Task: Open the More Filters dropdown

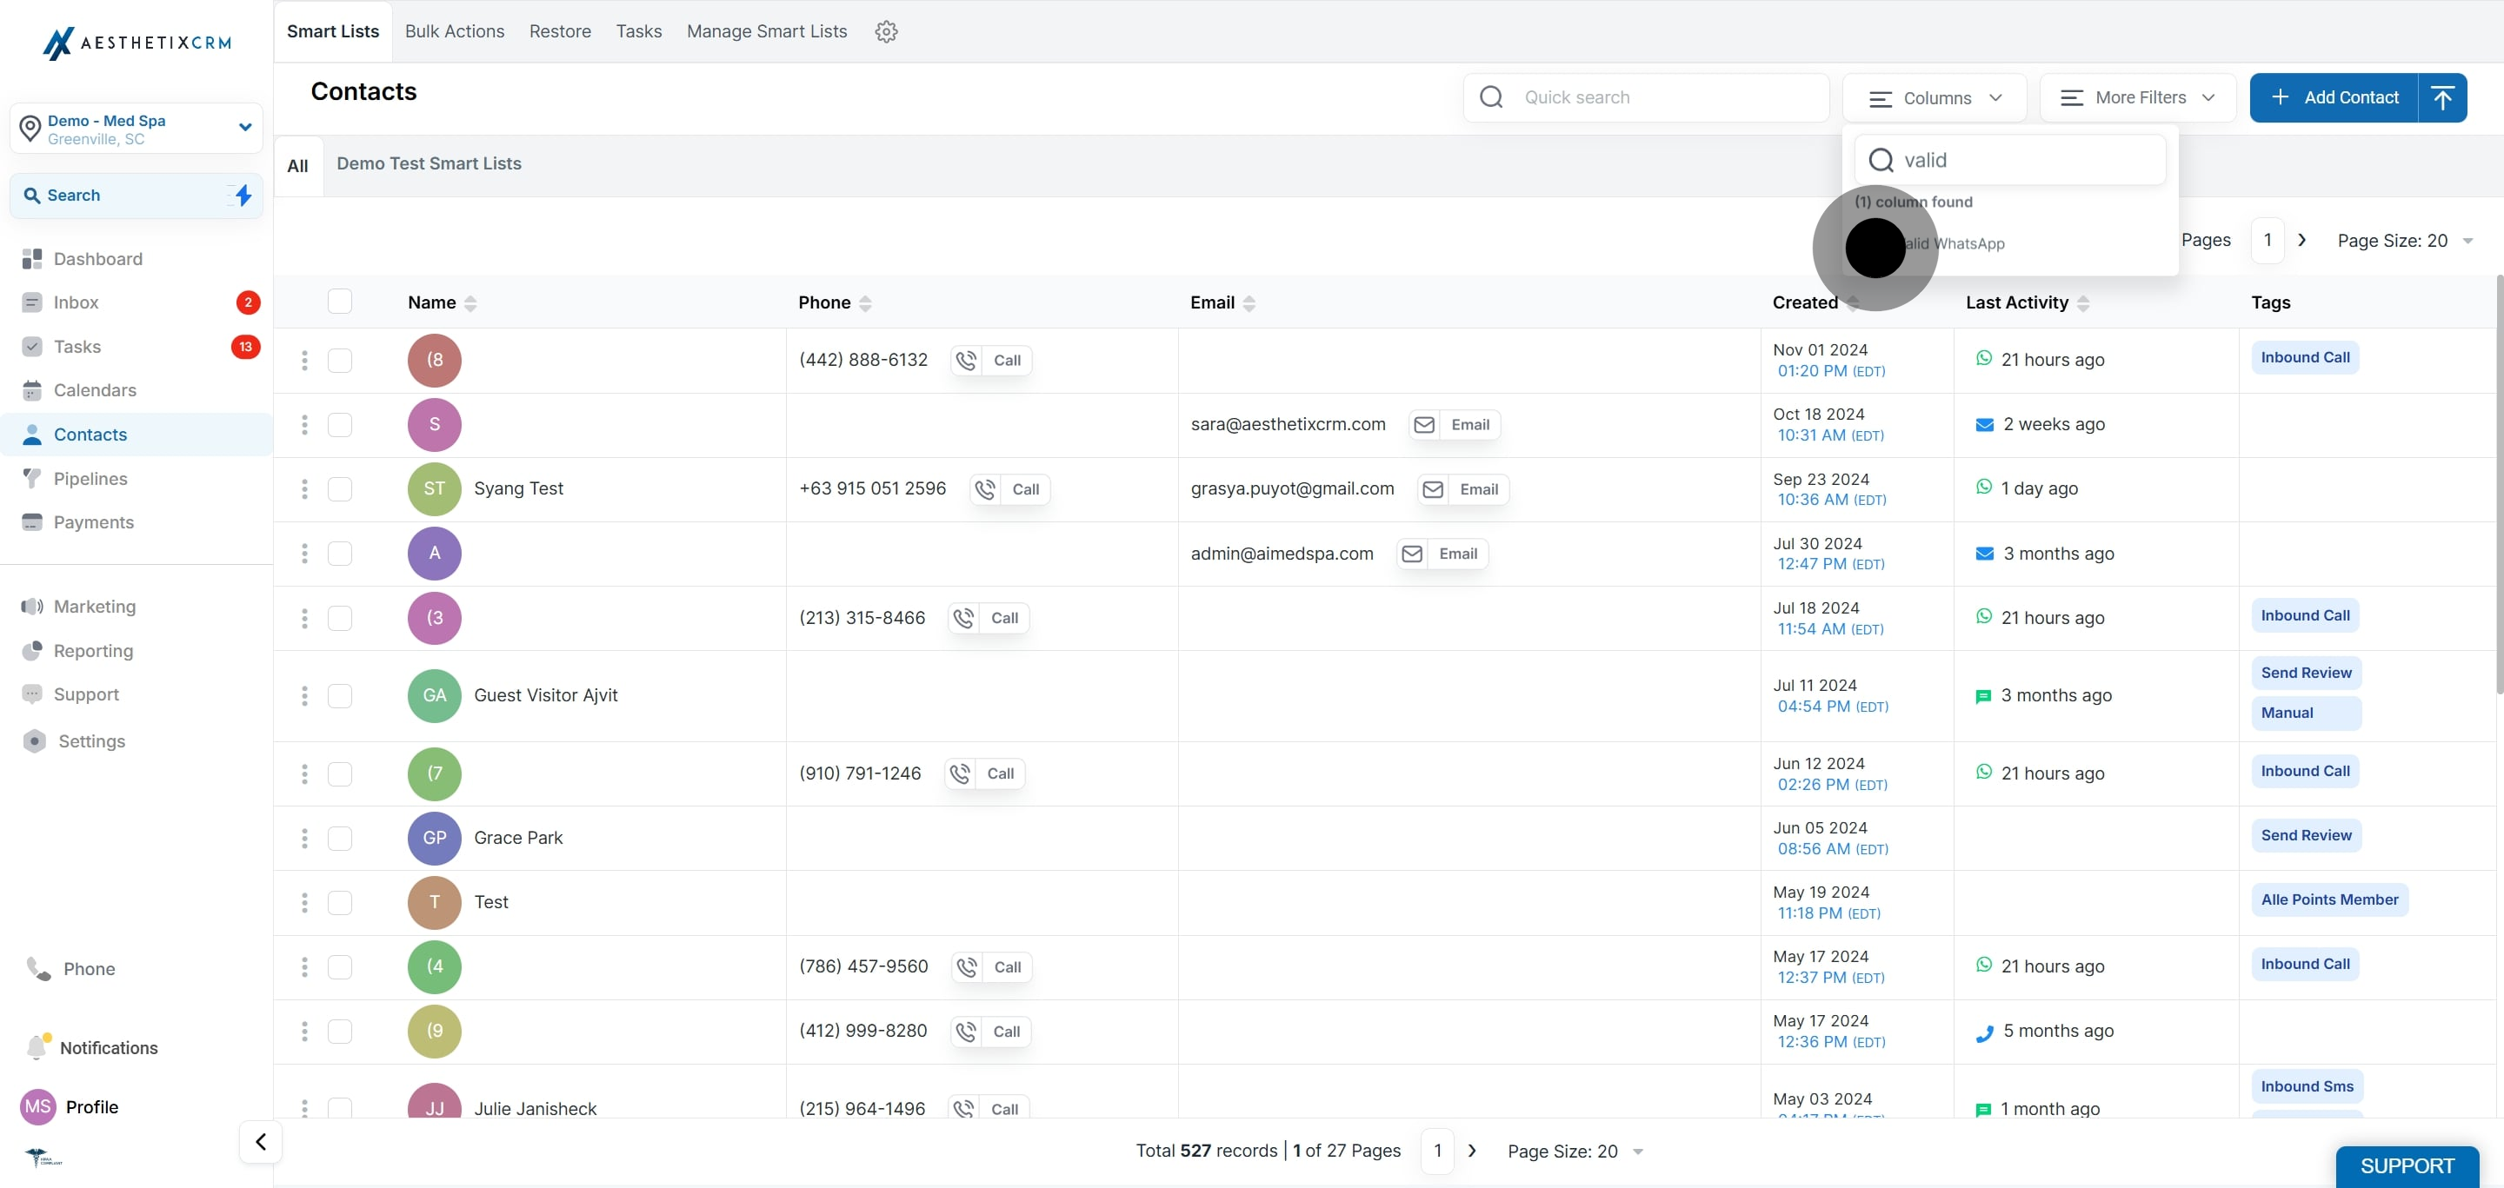Action: tap(2138, 97)
